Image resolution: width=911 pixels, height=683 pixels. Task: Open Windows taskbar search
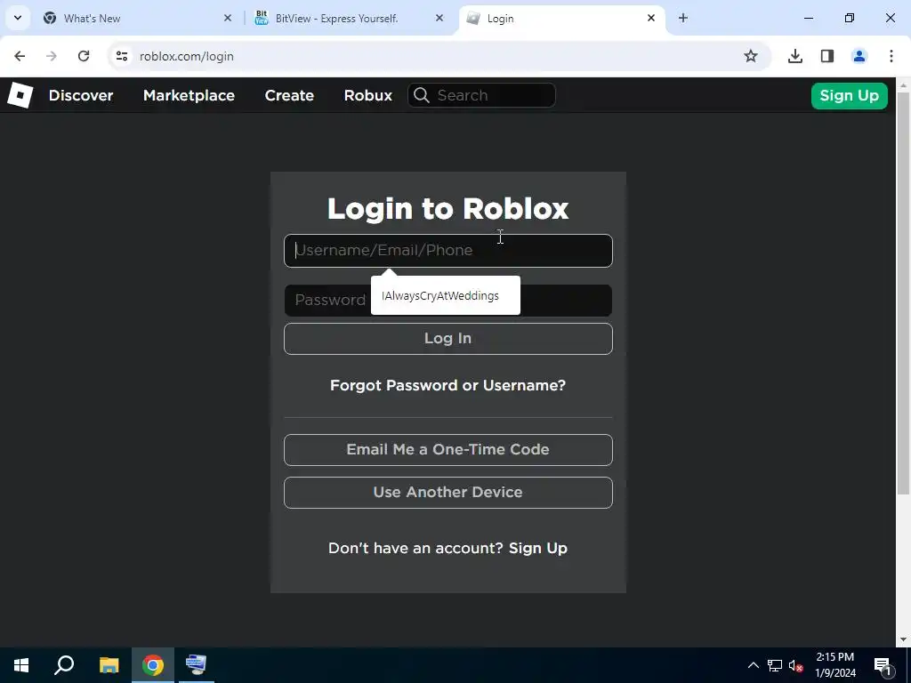click(64, 665)
